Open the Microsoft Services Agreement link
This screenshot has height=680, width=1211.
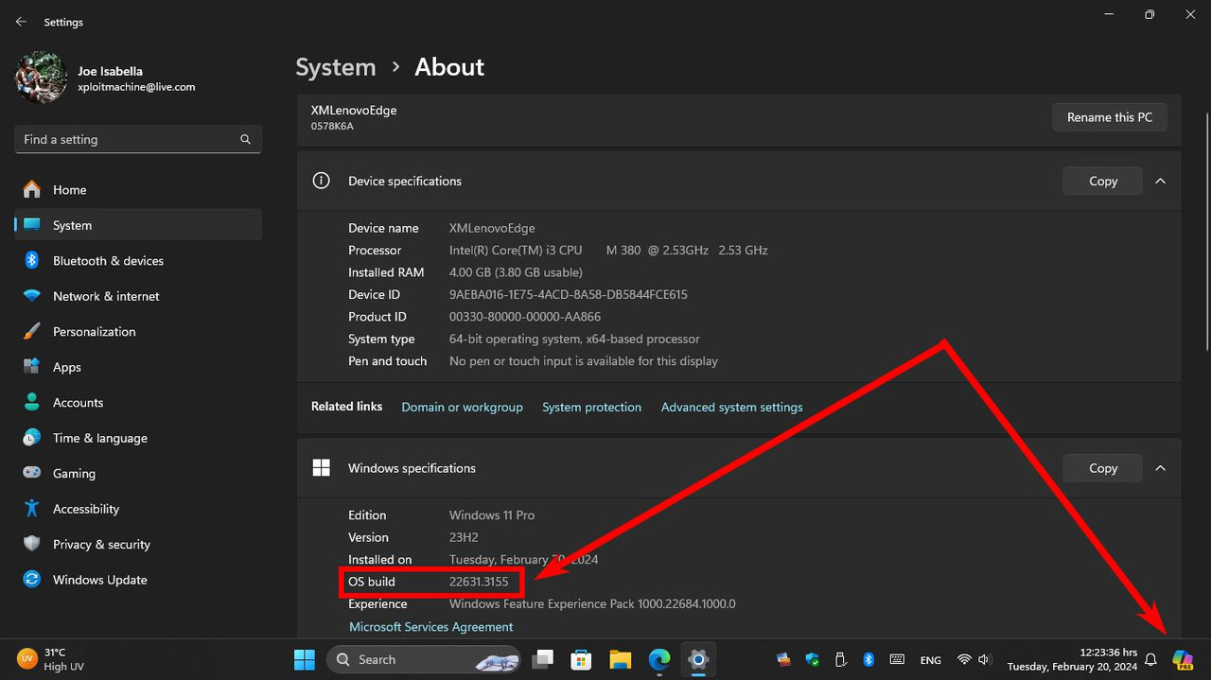click(430, 626)
